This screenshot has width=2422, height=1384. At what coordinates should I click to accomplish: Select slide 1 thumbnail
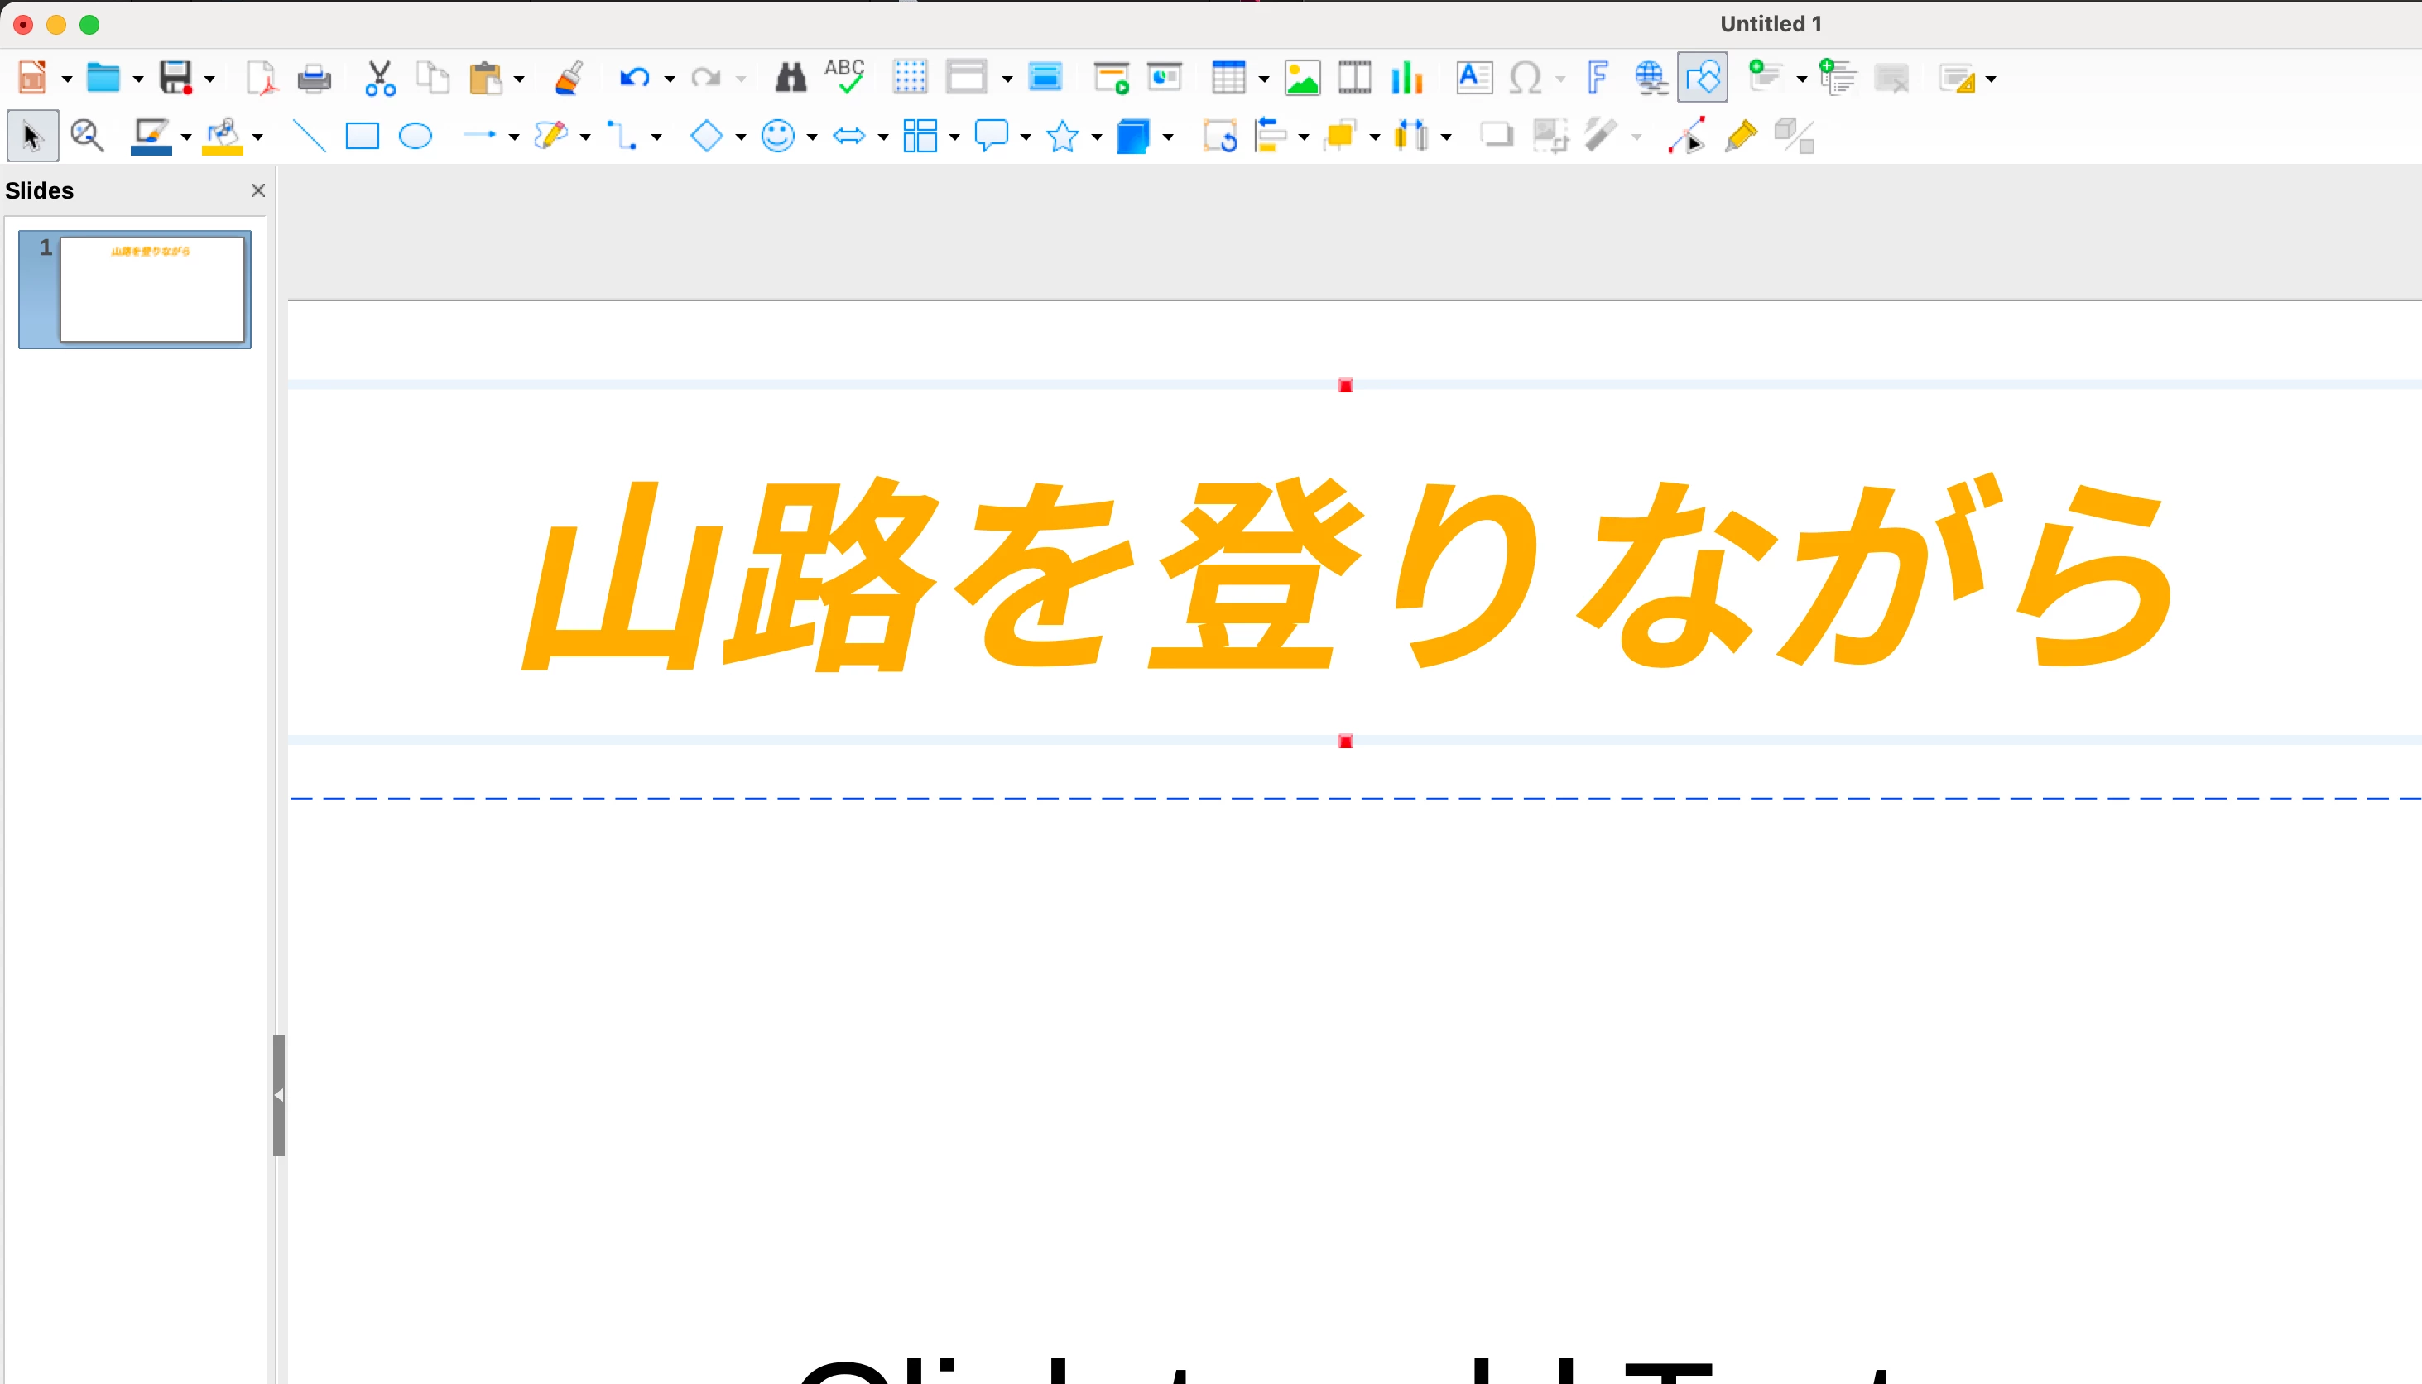pyautogui.click(x=152, y=289)
